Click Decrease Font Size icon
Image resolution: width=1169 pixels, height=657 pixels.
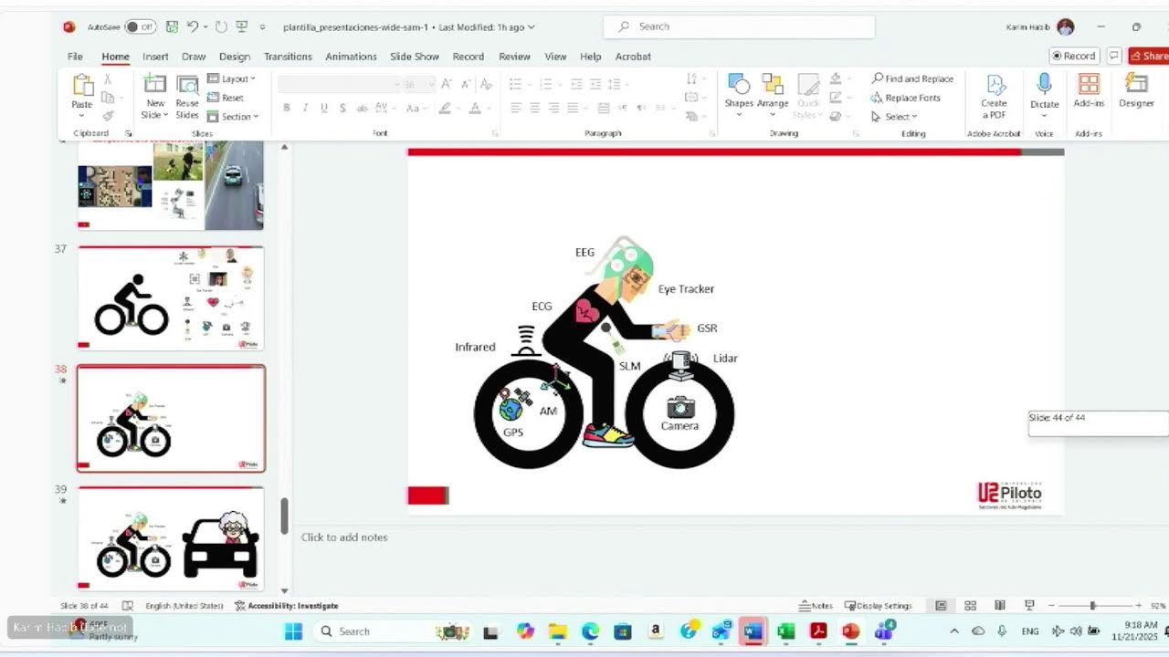pos(467,84)
